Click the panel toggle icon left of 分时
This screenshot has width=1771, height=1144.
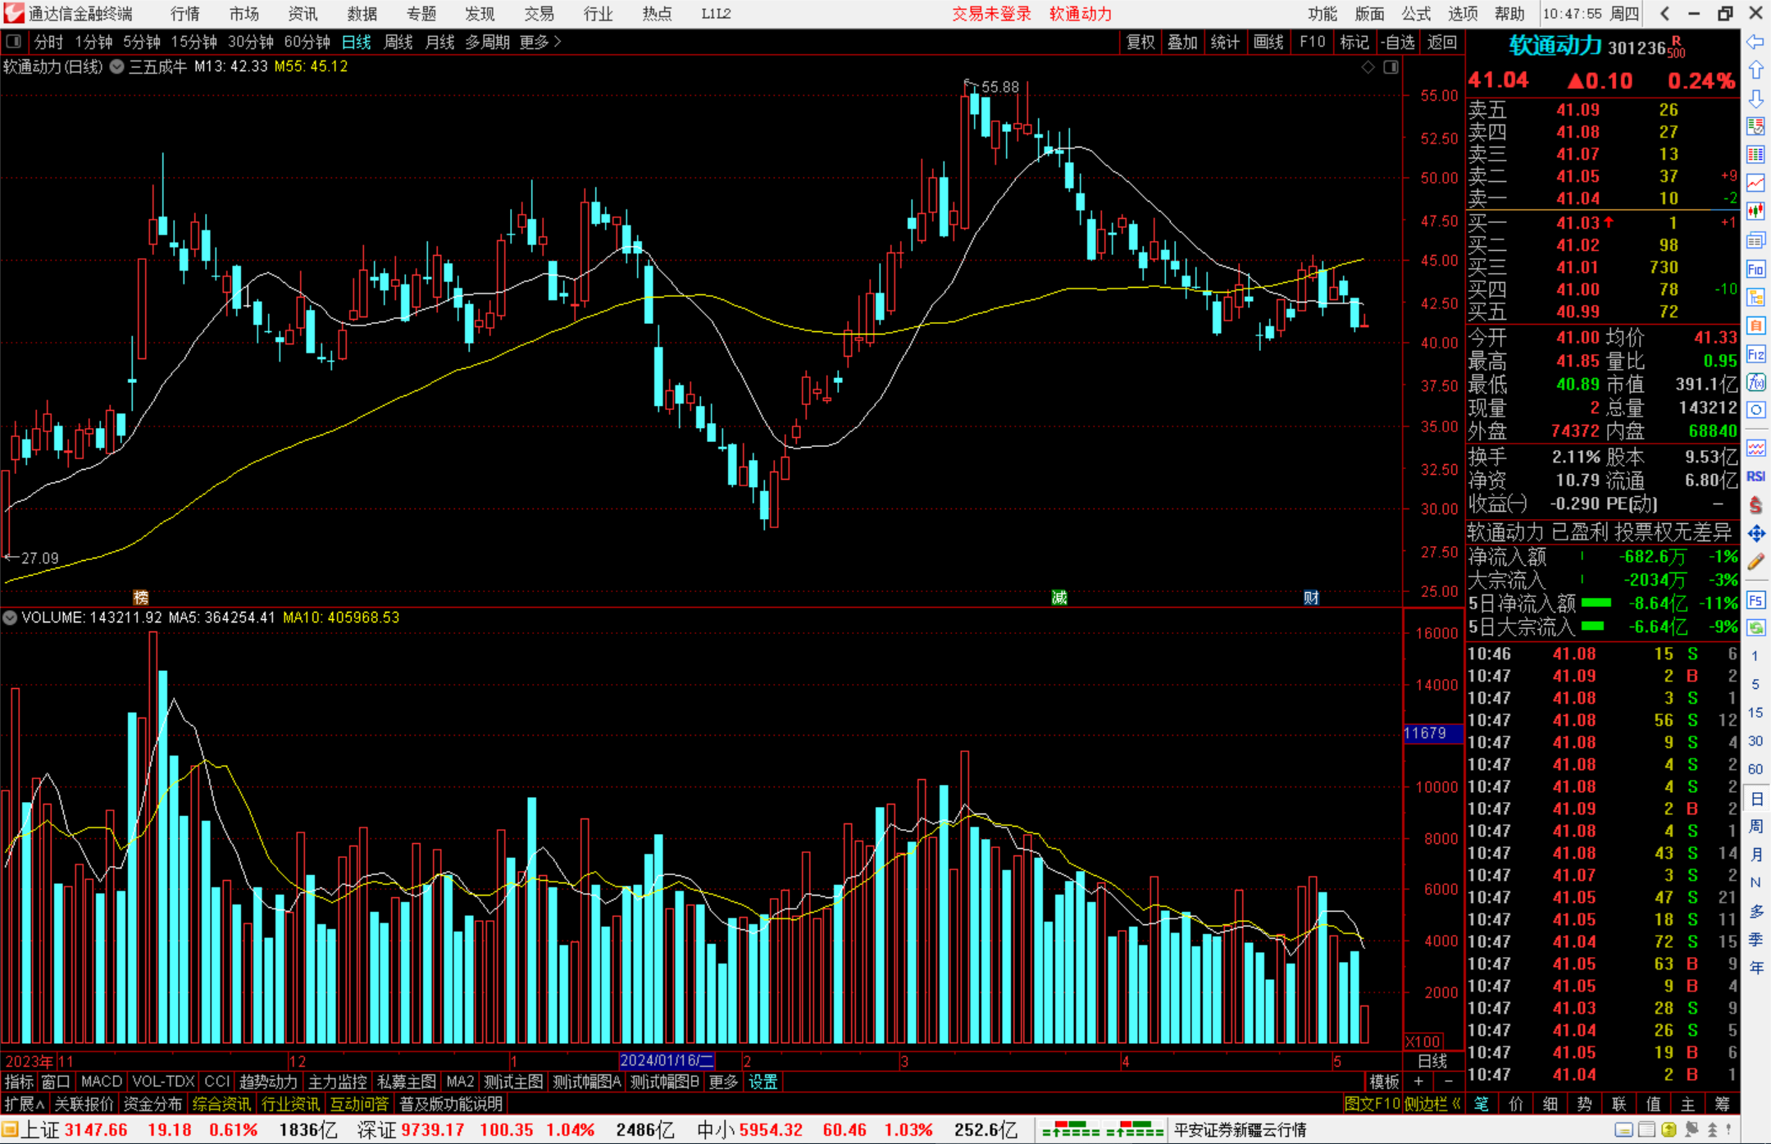click(14, 42)
